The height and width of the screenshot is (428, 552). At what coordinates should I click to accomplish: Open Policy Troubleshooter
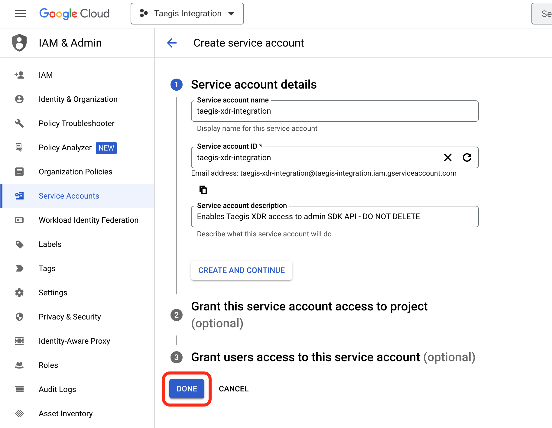coord(77,123)
